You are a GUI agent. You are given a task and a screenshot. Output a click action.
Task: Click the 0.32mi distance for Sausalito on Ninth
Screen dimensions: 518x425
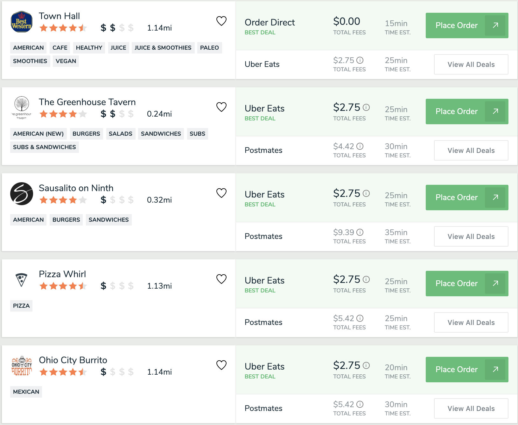159,200
